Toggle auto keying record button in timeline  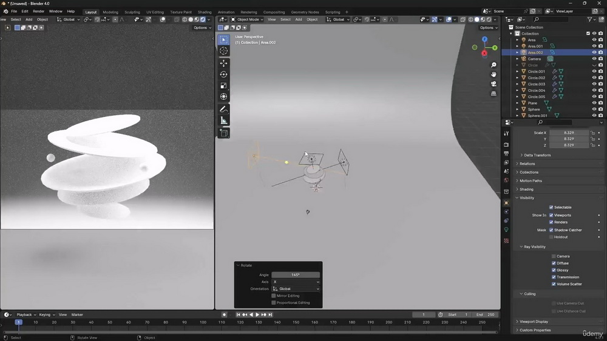(224, 315)
